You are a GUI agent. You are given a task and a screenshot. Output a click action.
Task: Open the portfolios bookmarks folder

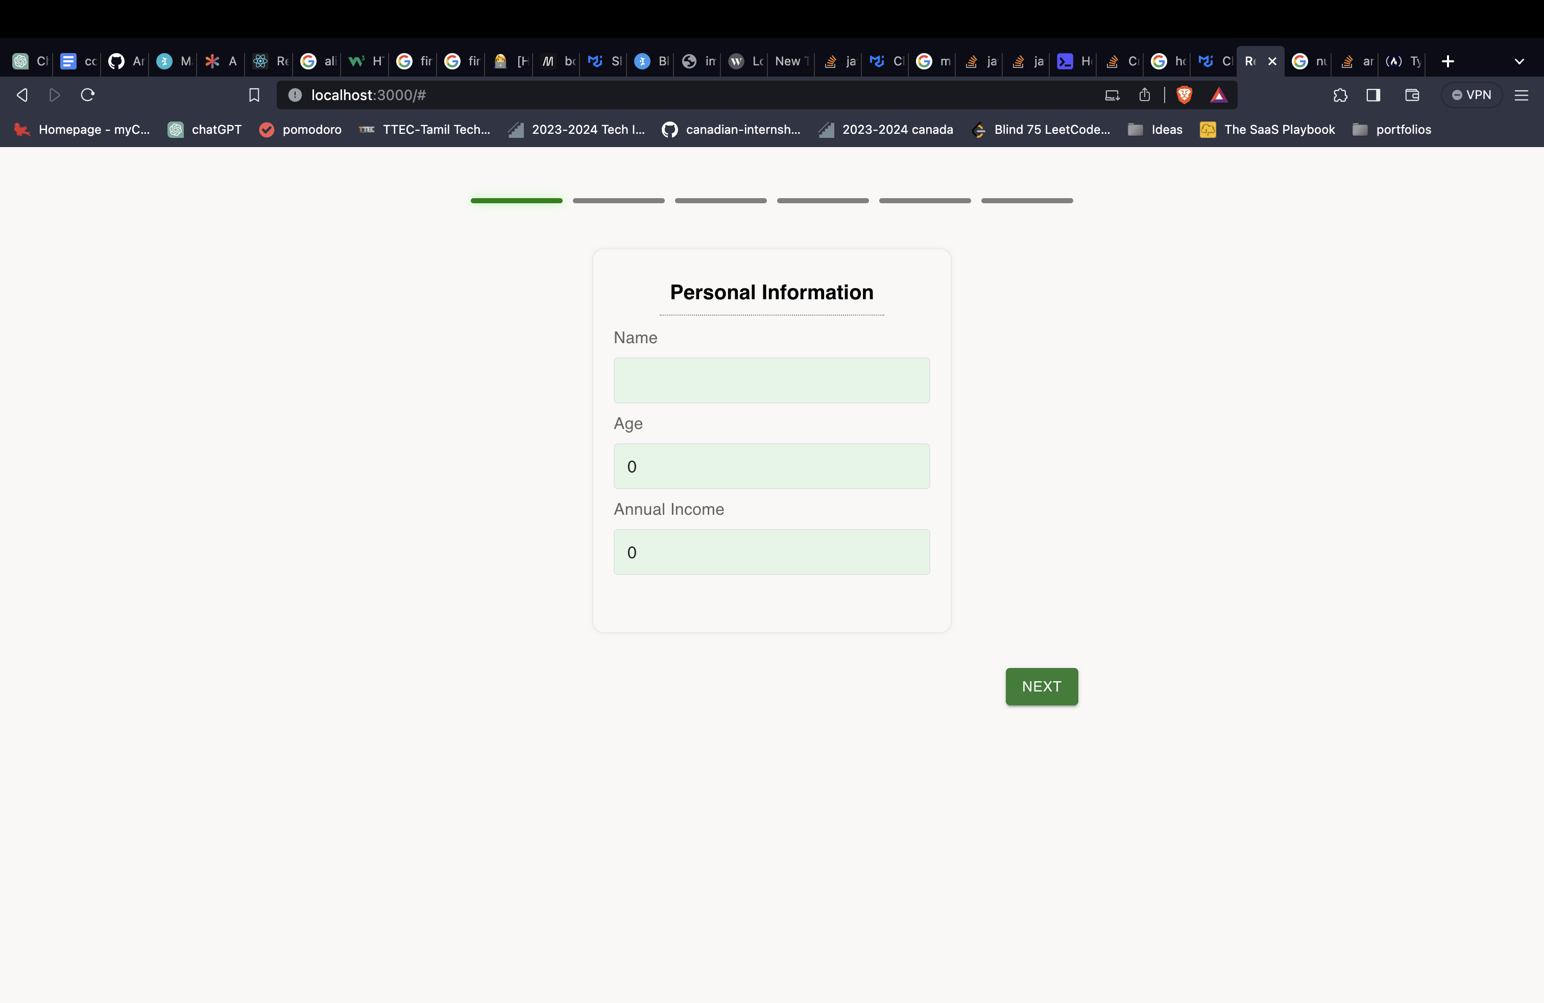click(1391, 130)
